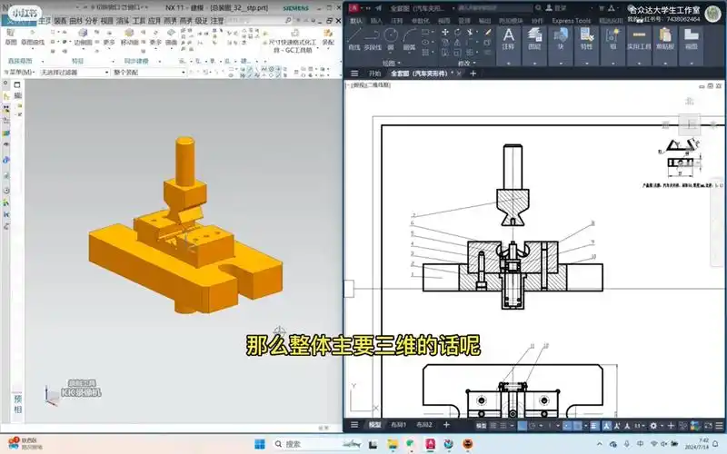
Task: Open the Express Tools ribbon tab in AutoCAD
Action: tap(572, 21)
